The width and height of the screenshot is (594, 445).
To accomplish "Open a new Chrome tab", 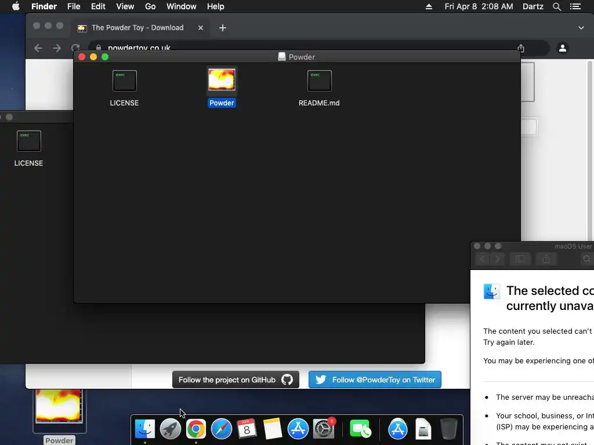I will click(x=223, y=28).
